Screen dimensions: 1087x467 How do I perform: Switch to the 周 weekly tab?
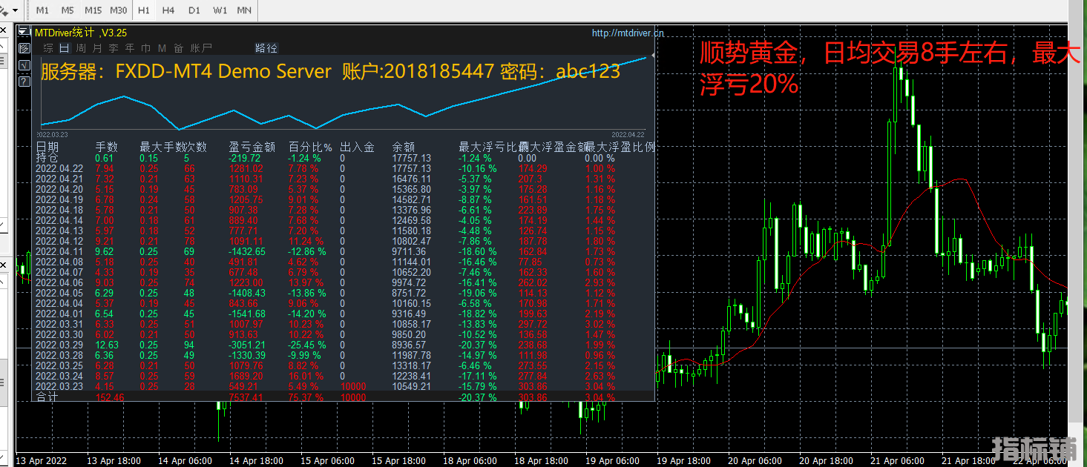[81, 48]
